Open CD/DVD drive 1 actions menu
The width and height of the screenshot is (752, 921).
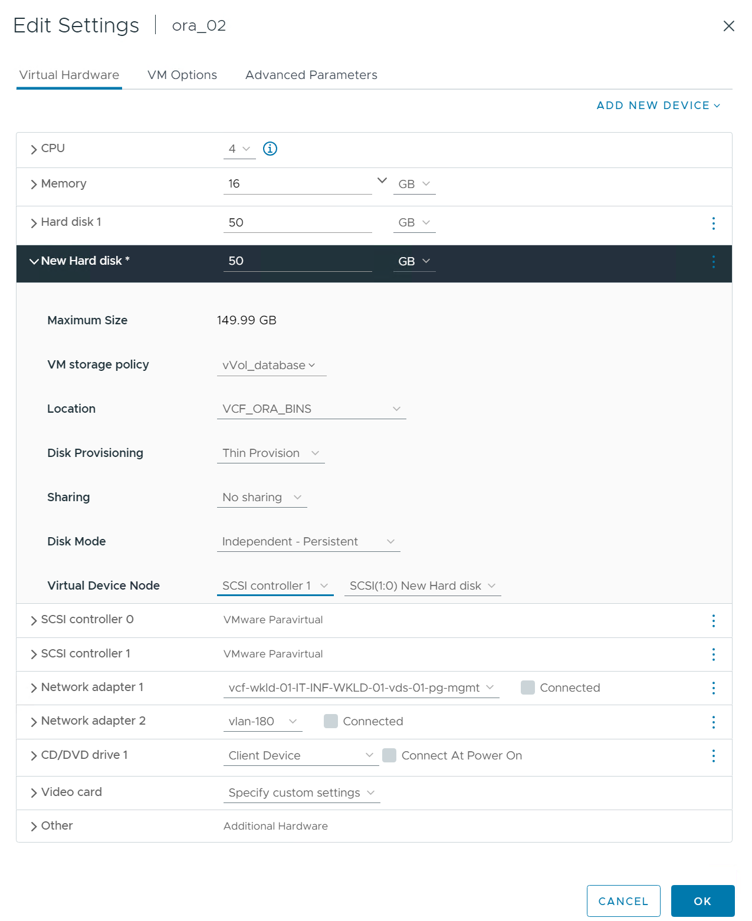coord(713,756)
